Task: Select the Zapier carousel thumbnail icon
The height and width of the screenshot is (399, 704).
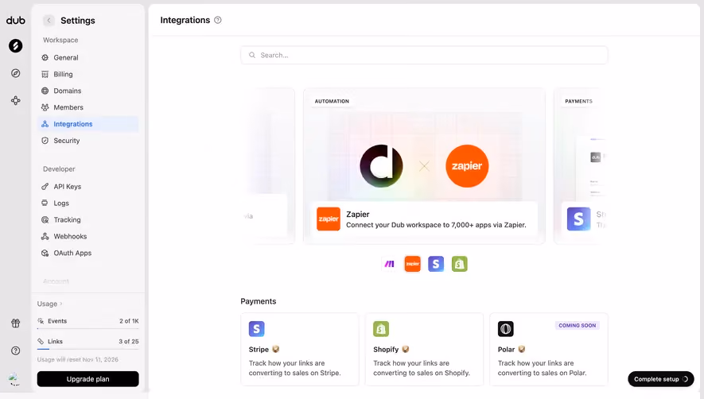Action: tap(413, 264)
